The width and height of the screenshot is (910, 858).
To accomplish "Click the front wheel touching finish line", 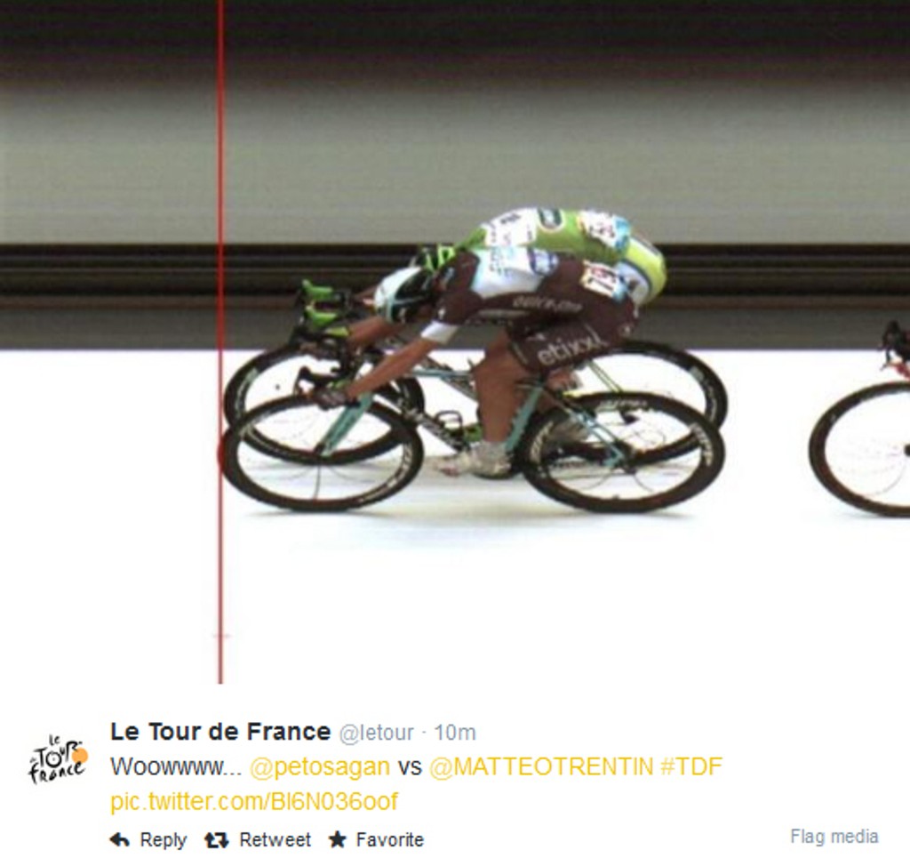I will [322, 453].
